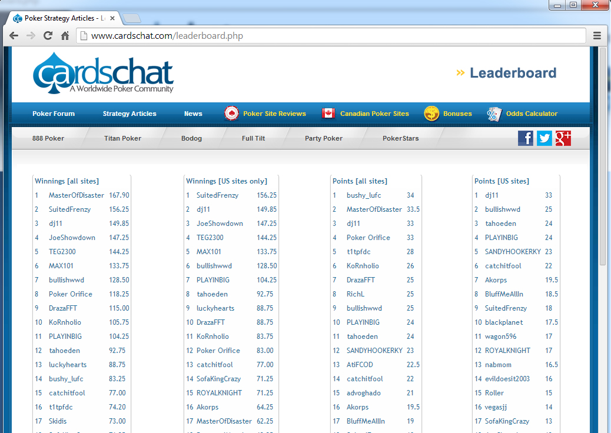Screen dimensions: 611x433
Task: Click wagon596 in Points US sites
Action: click(501, 337)
